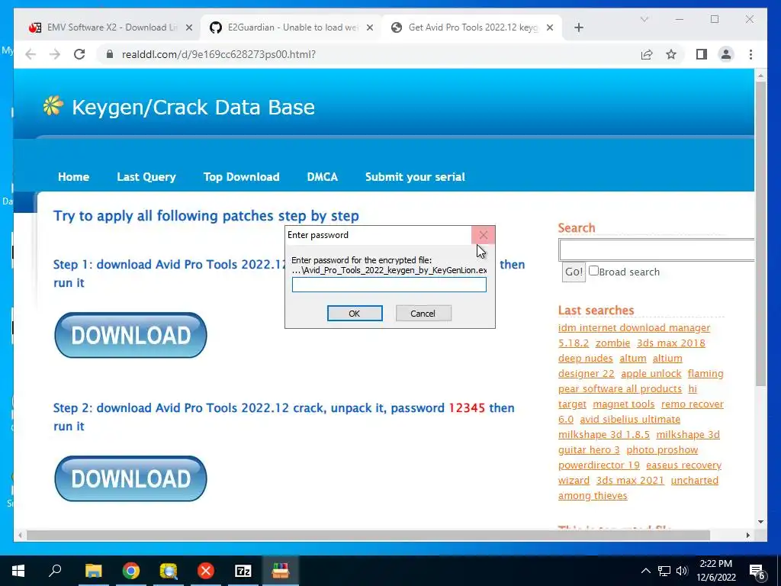Open tab search chevron in title bar
The image size is (781, 586).
(x=644, y=19)
